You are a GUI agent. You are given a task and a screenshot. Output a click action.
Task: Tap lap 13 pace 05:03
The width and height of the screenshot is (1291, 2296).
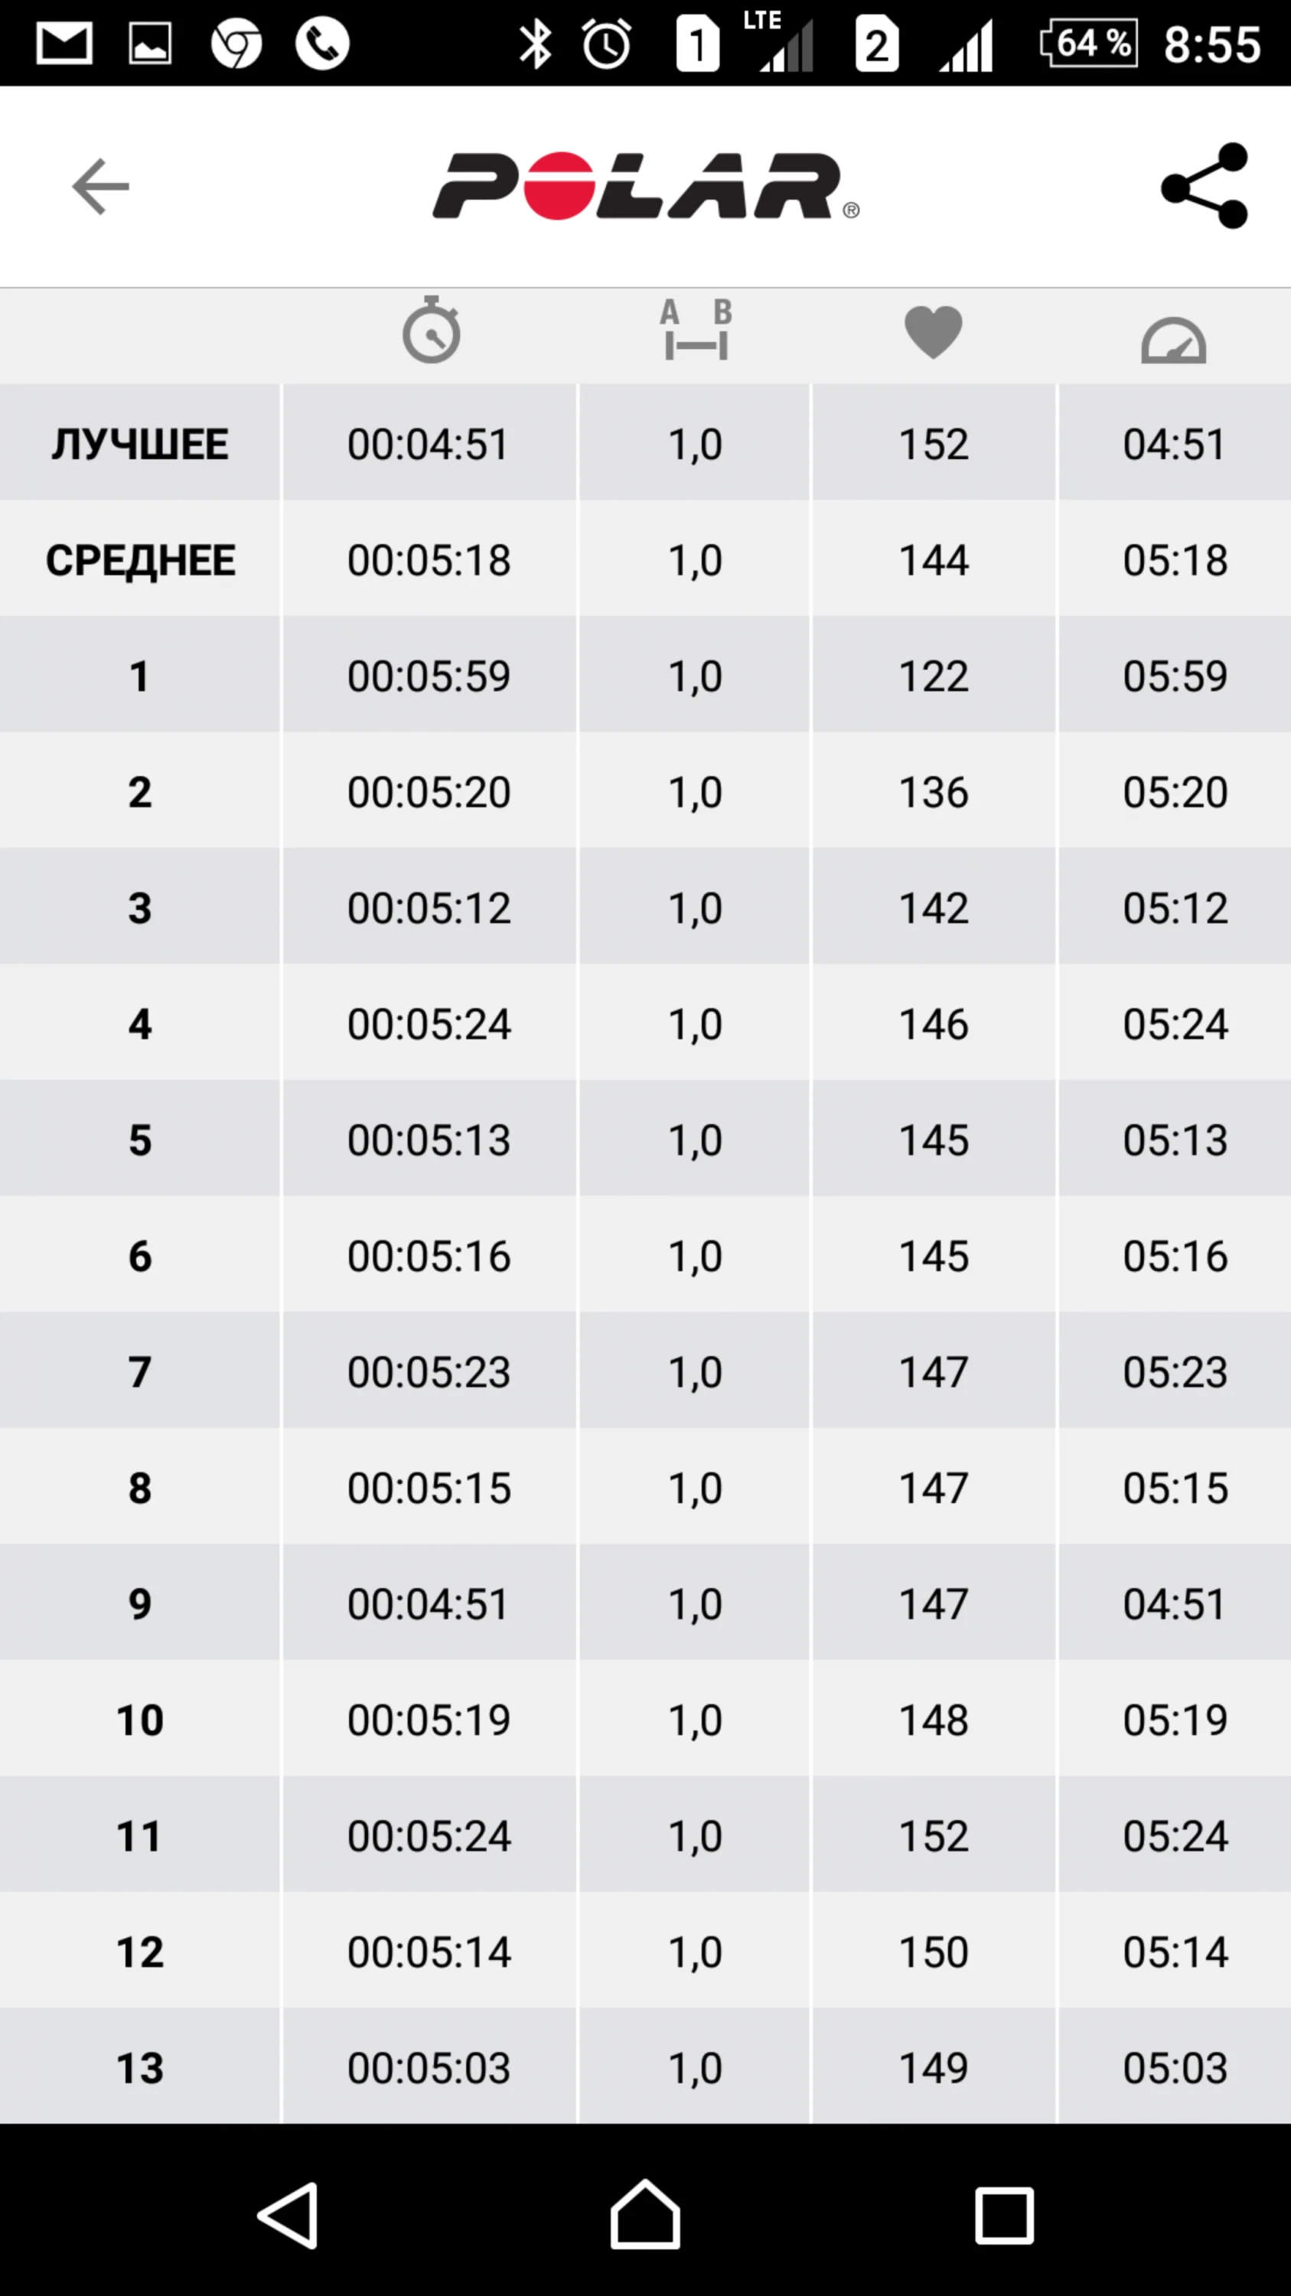click(x=1174, y=2068)
